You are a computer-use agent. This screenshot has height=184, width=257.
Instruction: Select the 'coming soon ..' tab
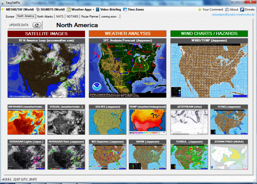click(x=110, y=16)
